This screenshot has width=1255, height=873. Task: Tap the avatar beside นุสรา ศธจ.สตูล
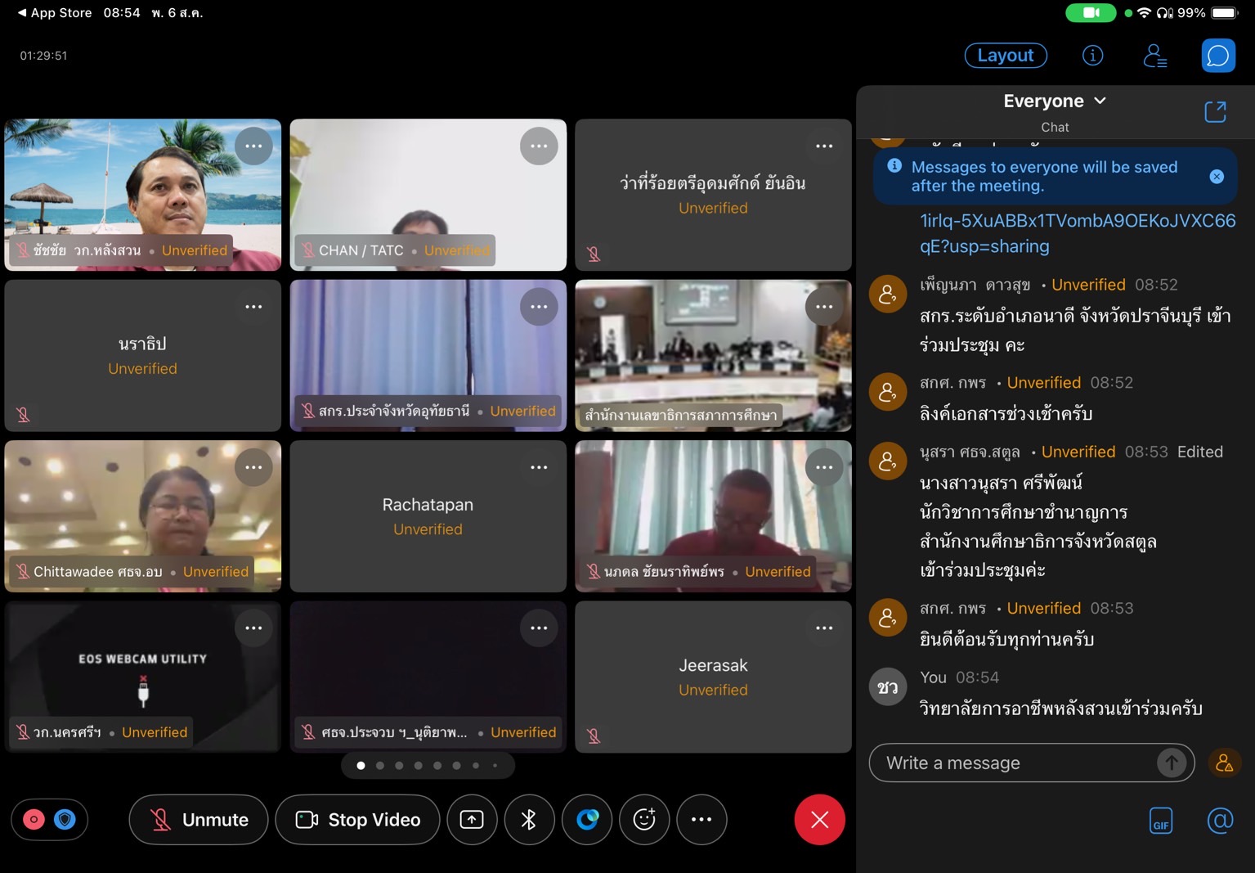(x=887, y=461)
